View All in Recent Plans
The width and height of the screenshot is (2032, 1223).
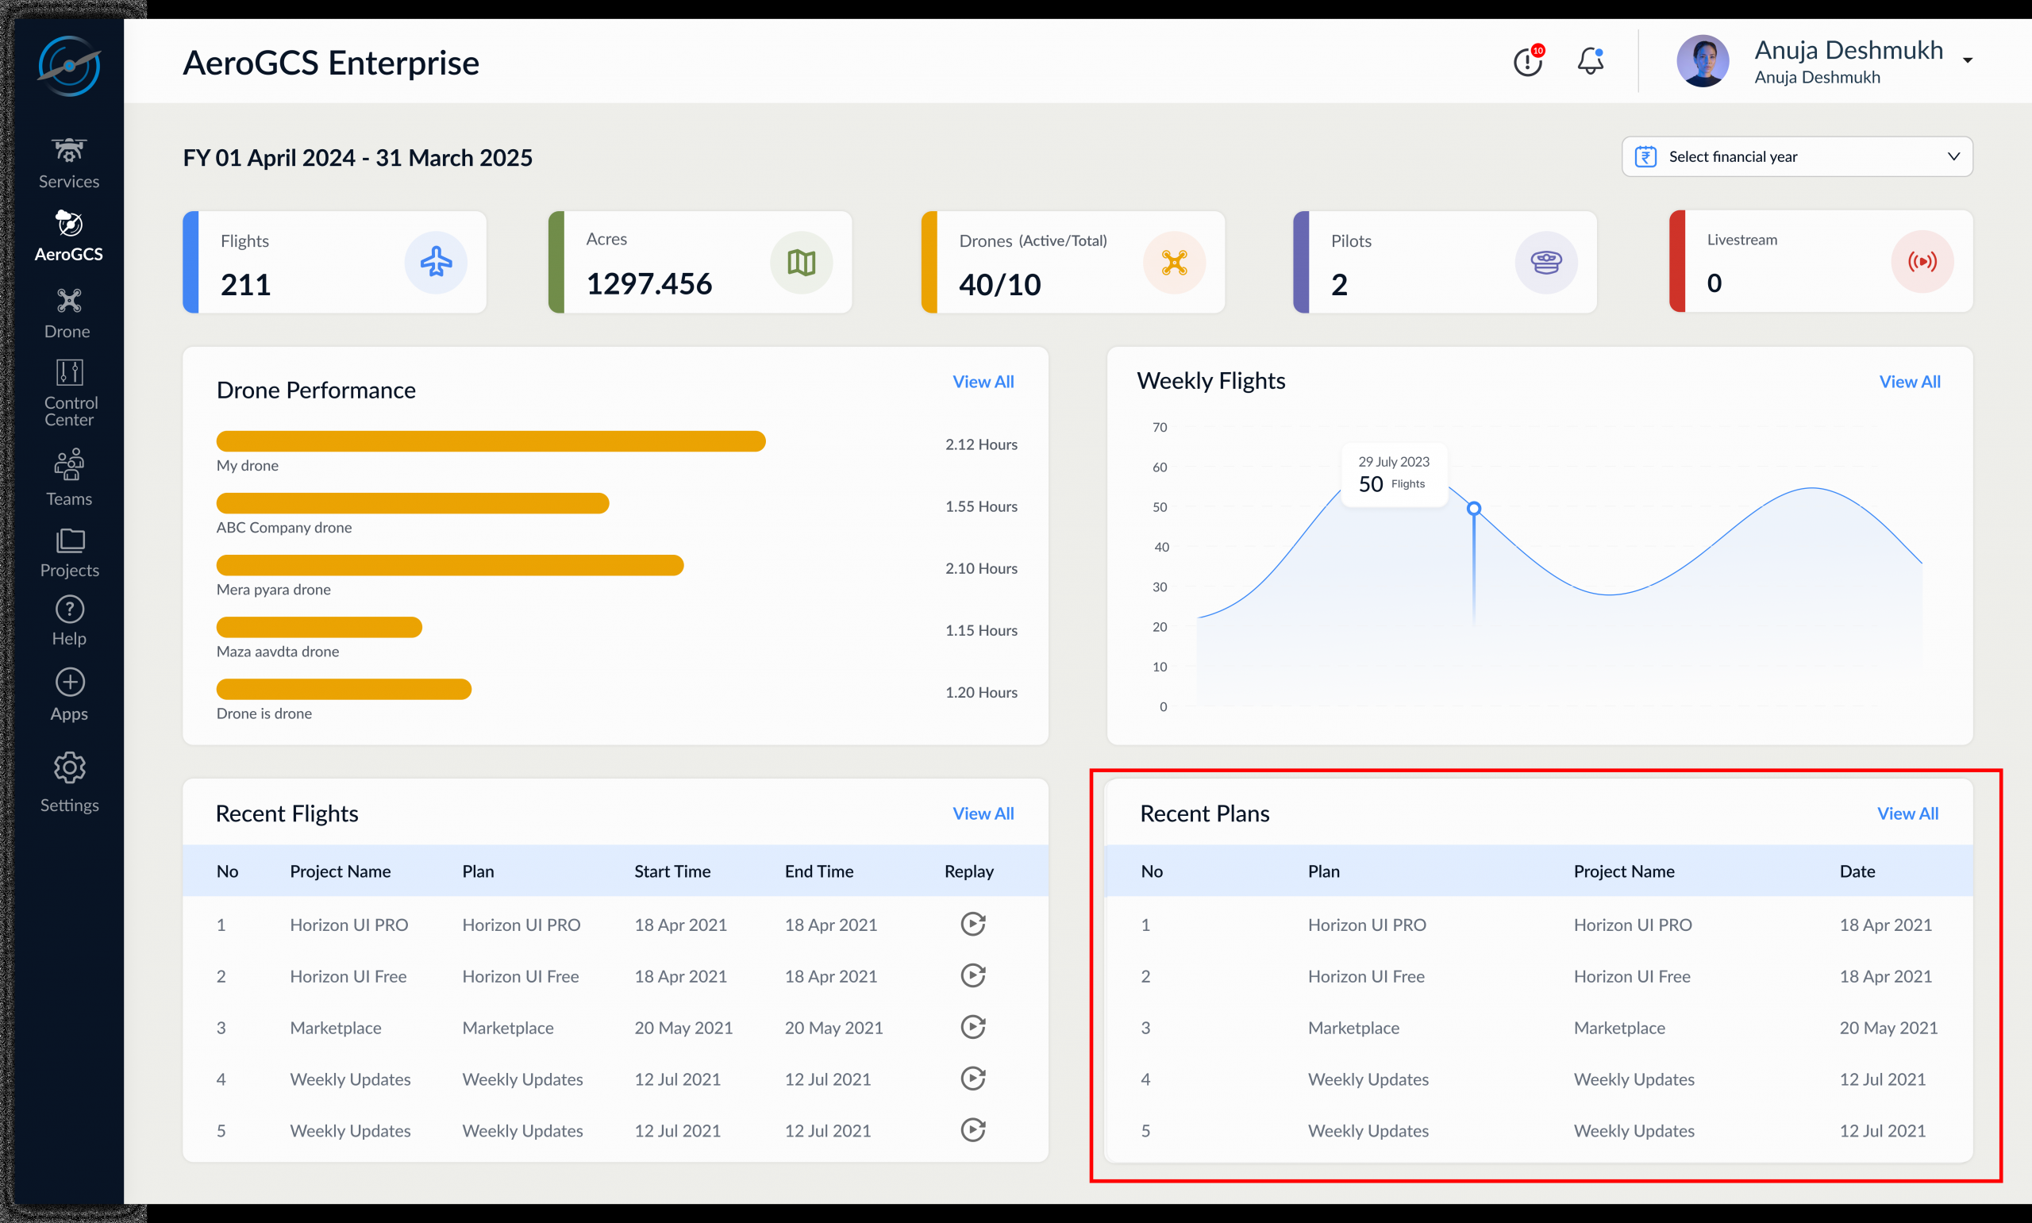pos(1907,813)
